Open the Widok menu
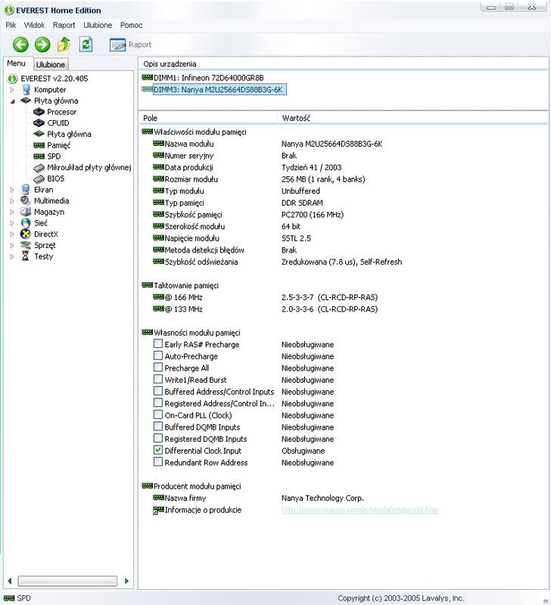This screenshot has width=551, height=605. [x=34, y=25]
